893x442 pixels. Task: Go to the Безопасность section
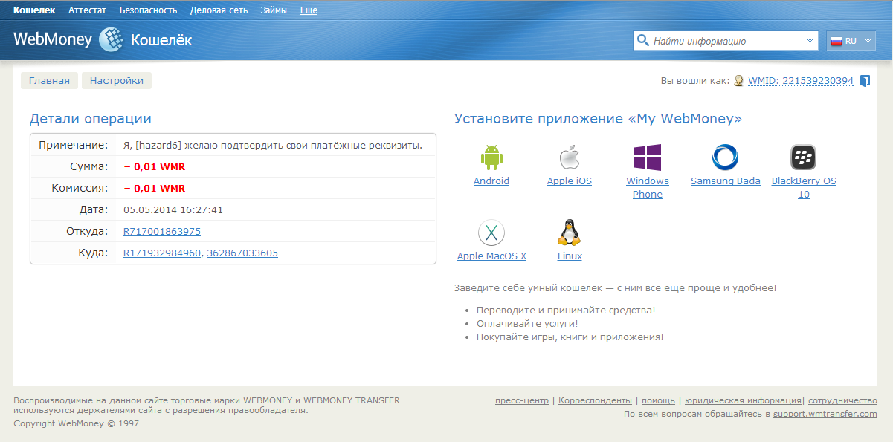[148, 10]
